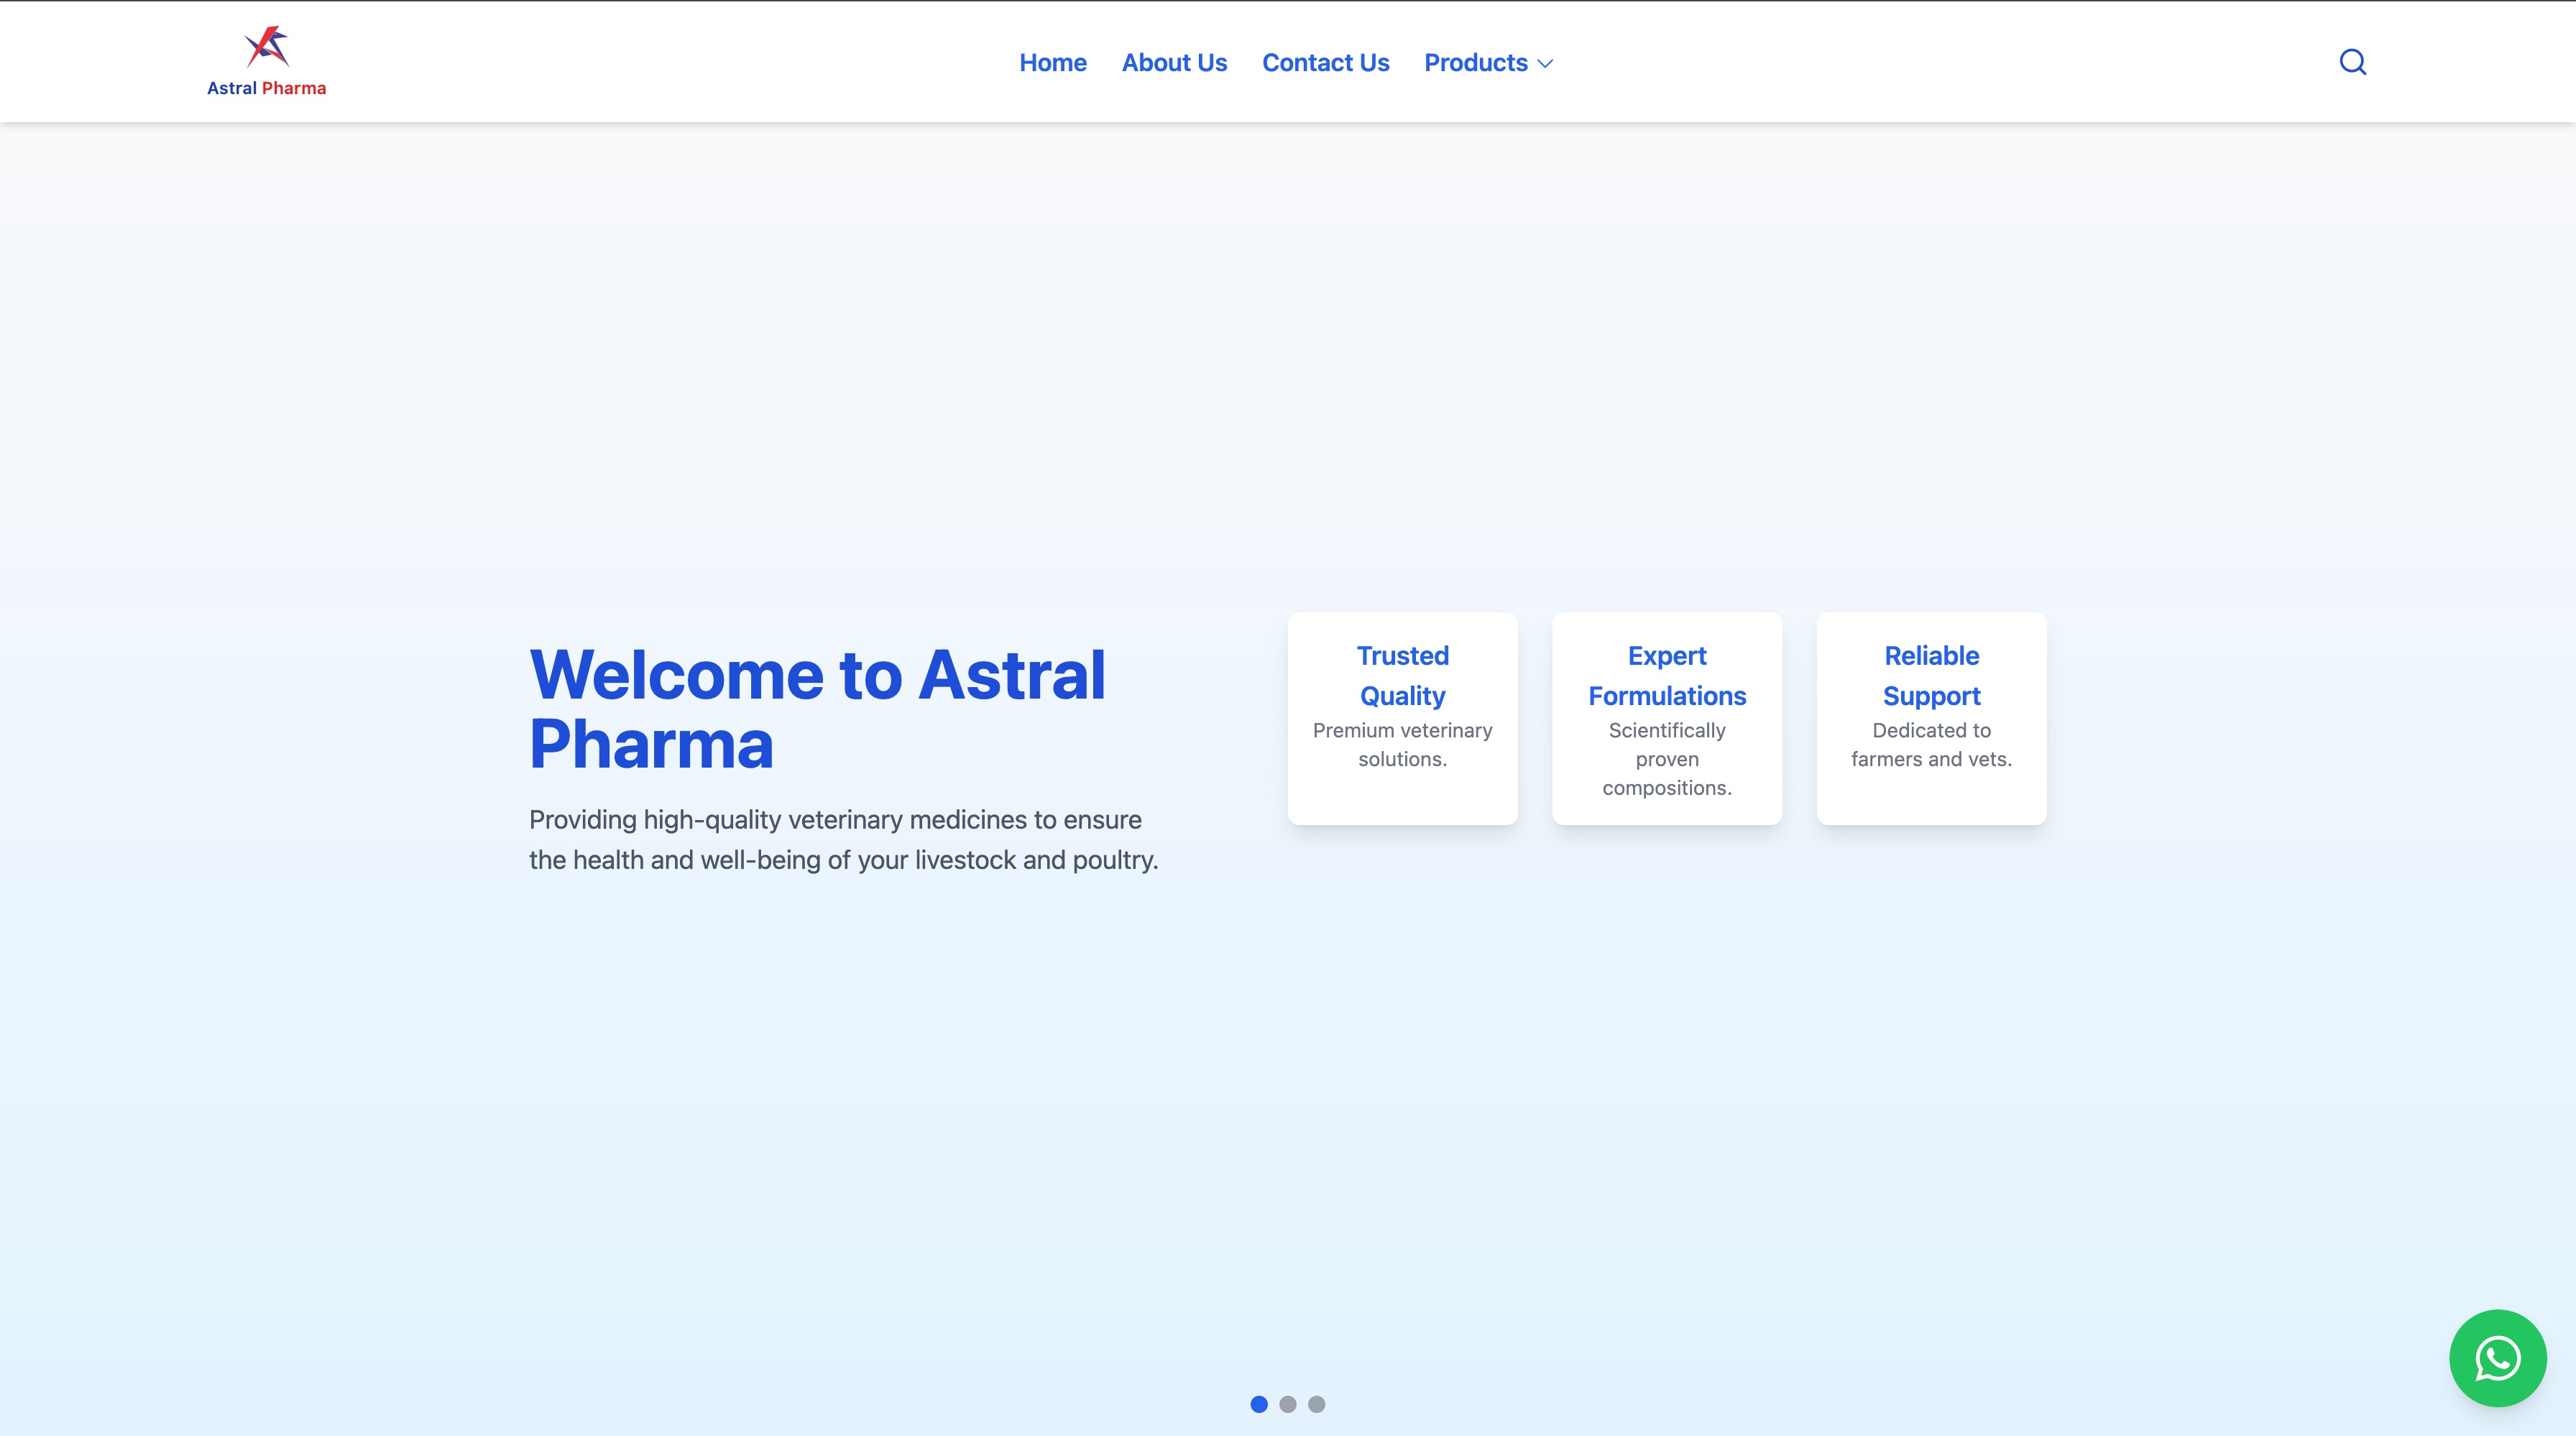The width and height of the screenshot is (2576, 1436).
Task: Click the Astral Pharma text below the logo
Action: [266, 88]
